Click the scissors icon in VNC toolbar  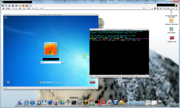coord(10,6)
